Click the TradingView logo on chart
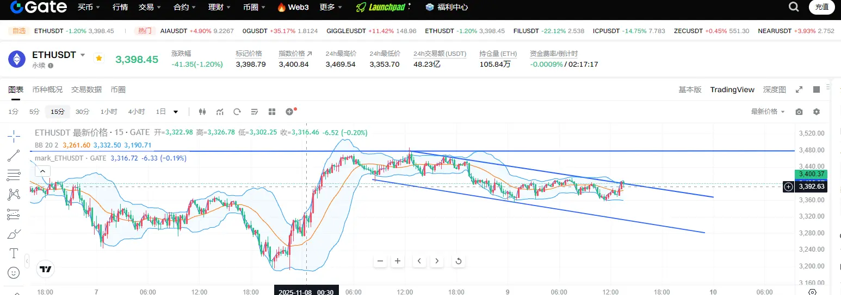Image resolution: width=841 pixels, height=295 pixels. coord(46,268)
